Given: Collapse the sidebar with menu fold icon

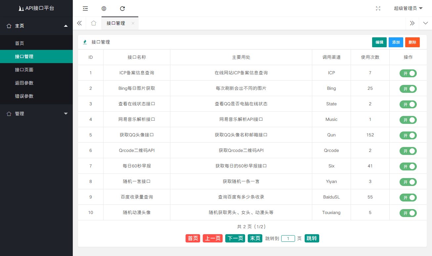Looking at the screenshot, I should point(85,9).
